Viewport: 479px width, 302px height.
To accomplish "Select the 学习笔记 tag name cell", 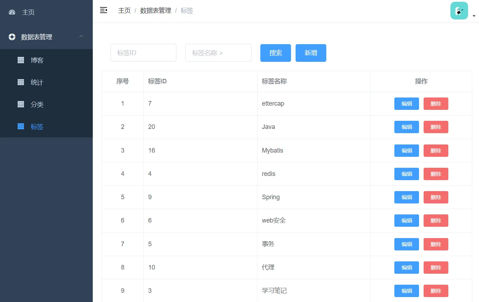I will [314, 291].
